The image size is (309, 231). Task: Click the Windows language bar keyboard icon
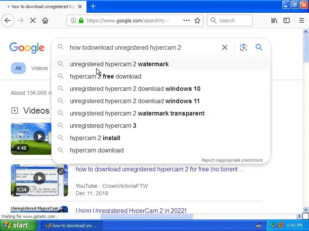pos(259,226)
